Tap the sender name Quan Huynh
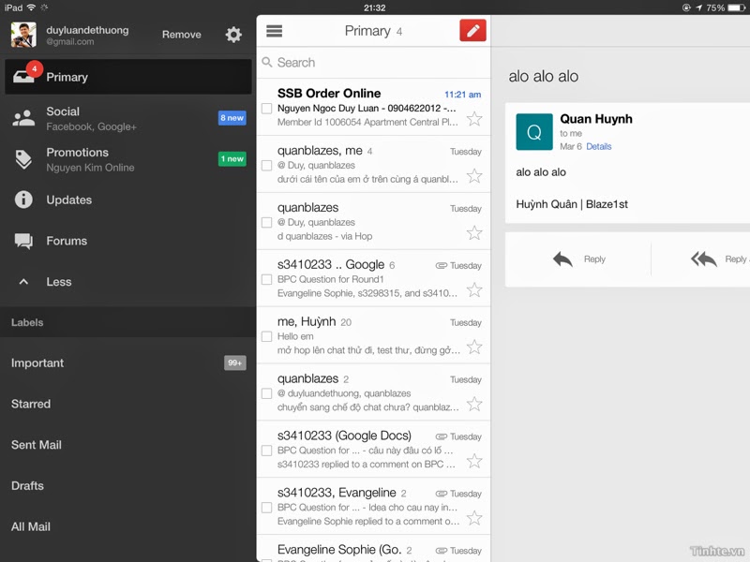The width and height of the screenshot is (750, 562). coord(596,119)
